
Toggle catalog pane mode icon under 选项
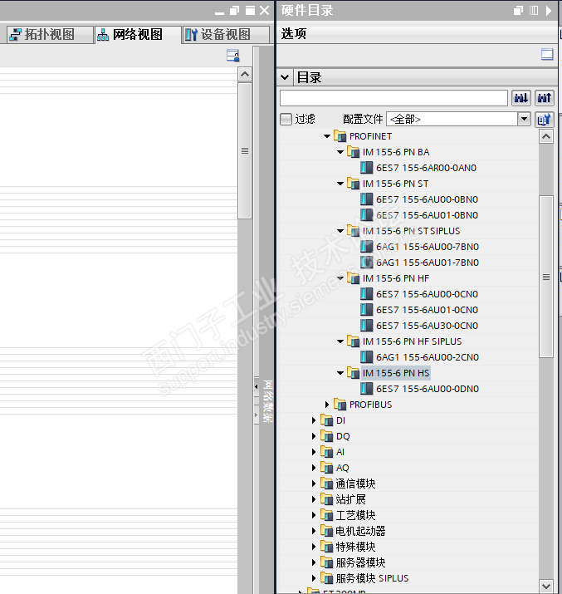547,54
